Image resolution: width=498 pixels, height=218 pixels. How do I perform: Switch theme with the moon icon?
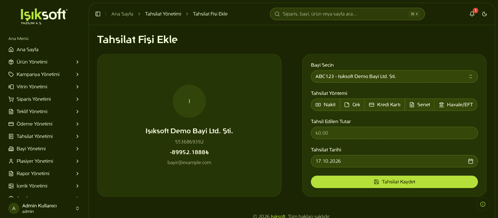coord(484,14)
